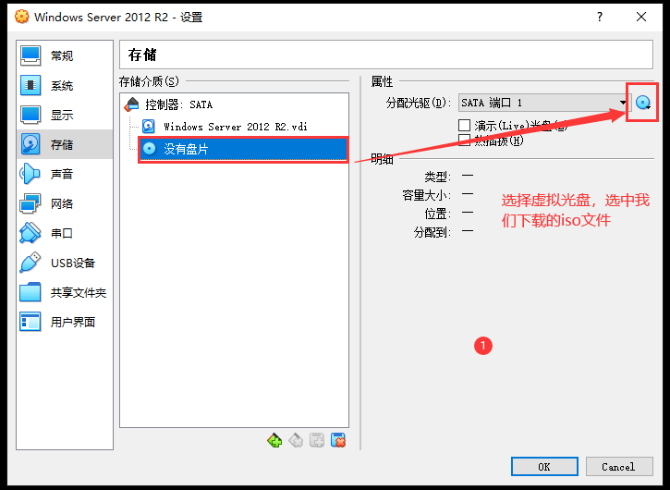This screenshot has width=670, height=490.
Task: Click the USB设备 plug icon
Action: [x=30, y=262]
